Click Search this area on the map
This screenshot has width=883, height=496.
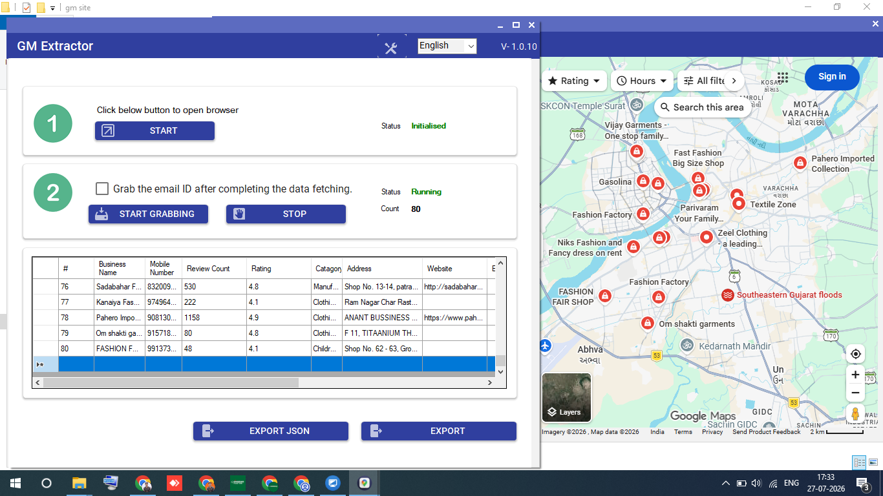click(x=703, y=107)
